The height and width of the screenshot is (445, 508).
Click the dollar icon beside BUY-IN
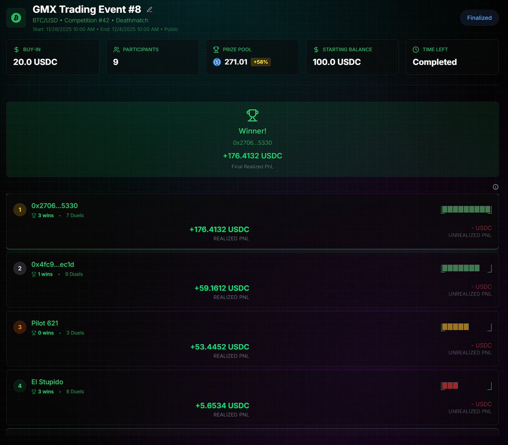(x=17, y=50)
